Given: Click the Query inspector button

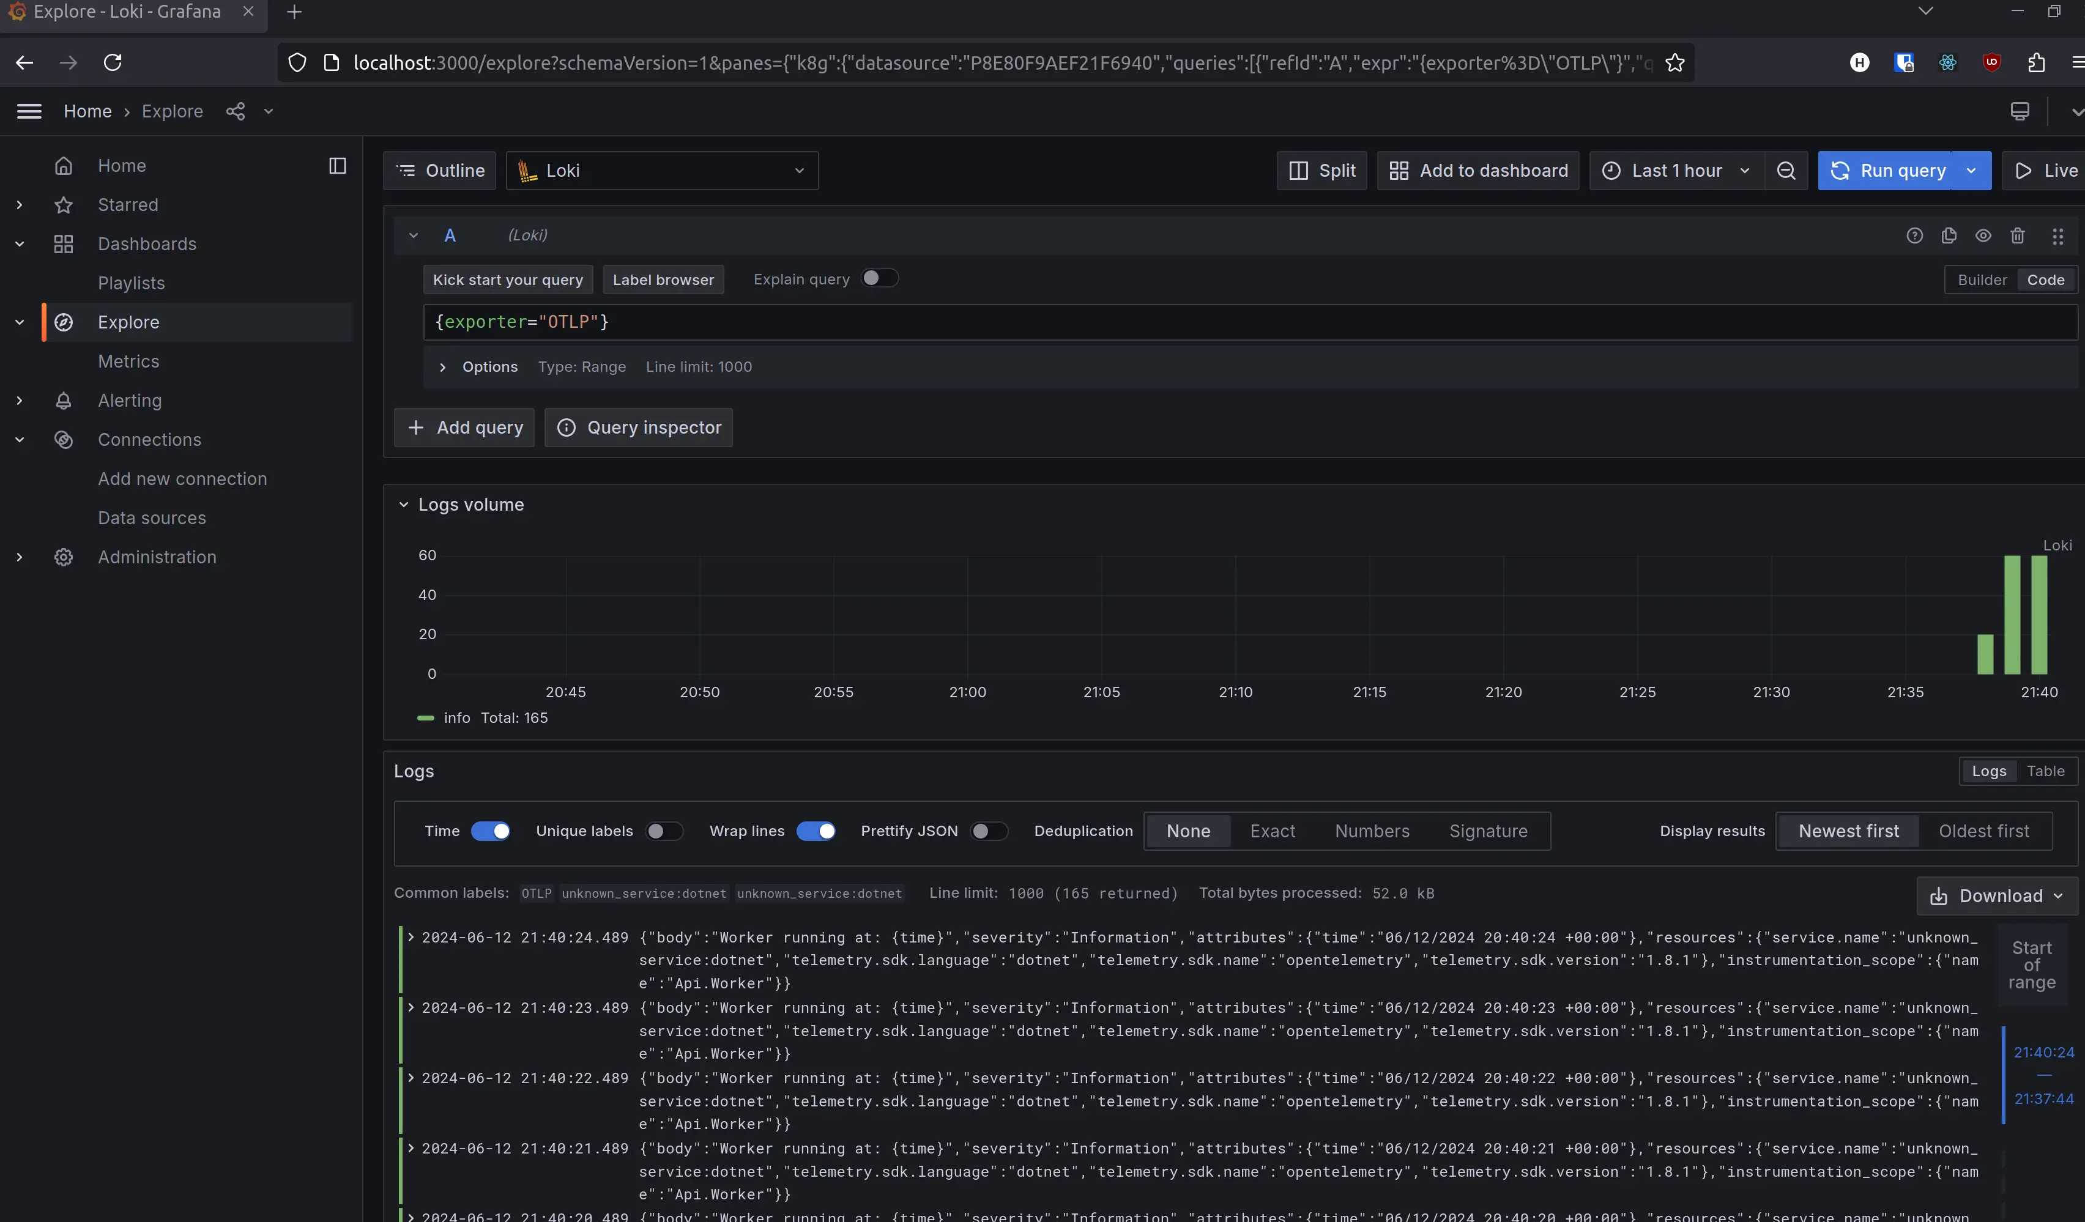Looking at the screenshot, I should [x=638, y=428].
